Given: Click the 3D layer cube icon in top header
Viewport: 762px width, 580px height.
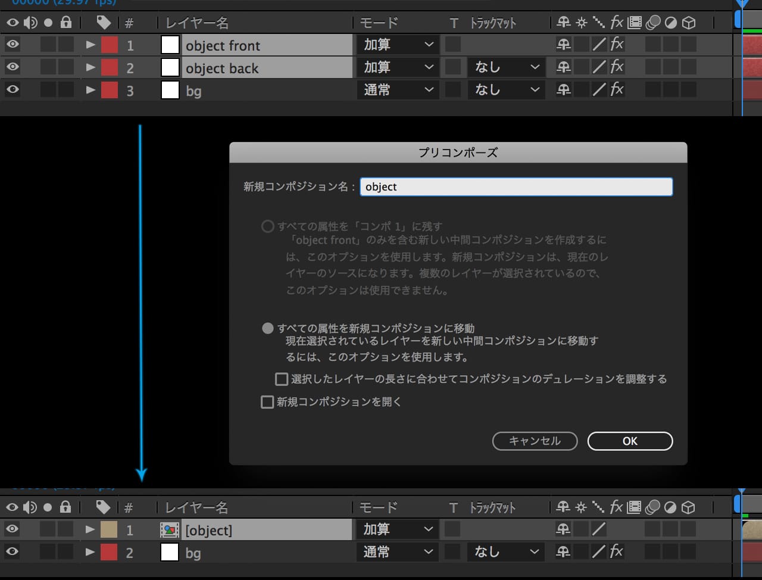Looking at the screenshot, I should (689, 23).
